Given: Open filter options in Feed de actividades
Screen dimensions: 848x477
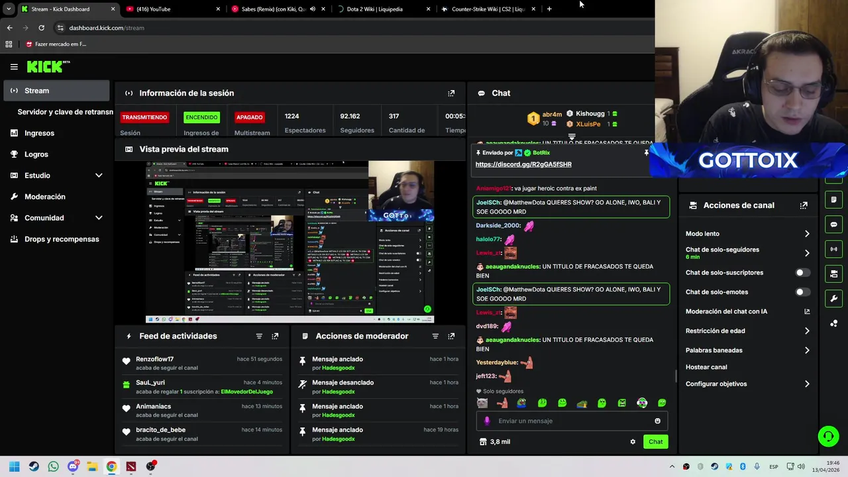Looking at the screenshot, I should click(x=259, y=337).
